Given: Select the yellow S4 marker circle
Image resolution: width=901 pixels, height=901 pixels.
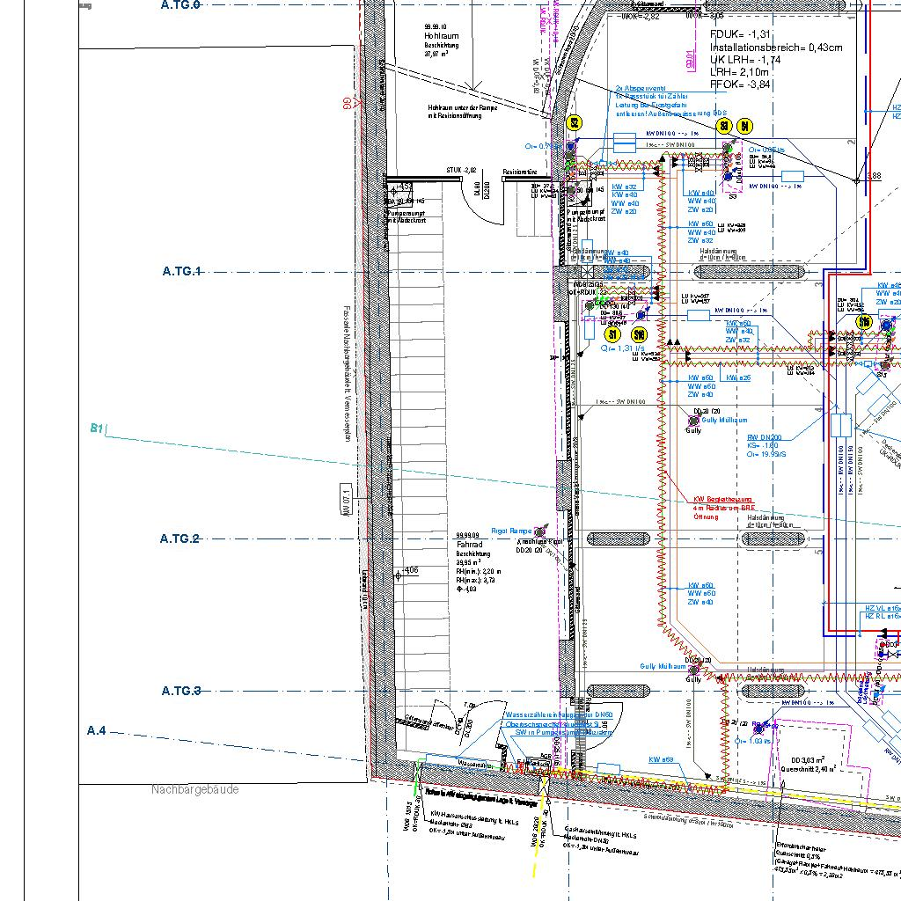Looking at the screenshot, I should click(744, 126).
